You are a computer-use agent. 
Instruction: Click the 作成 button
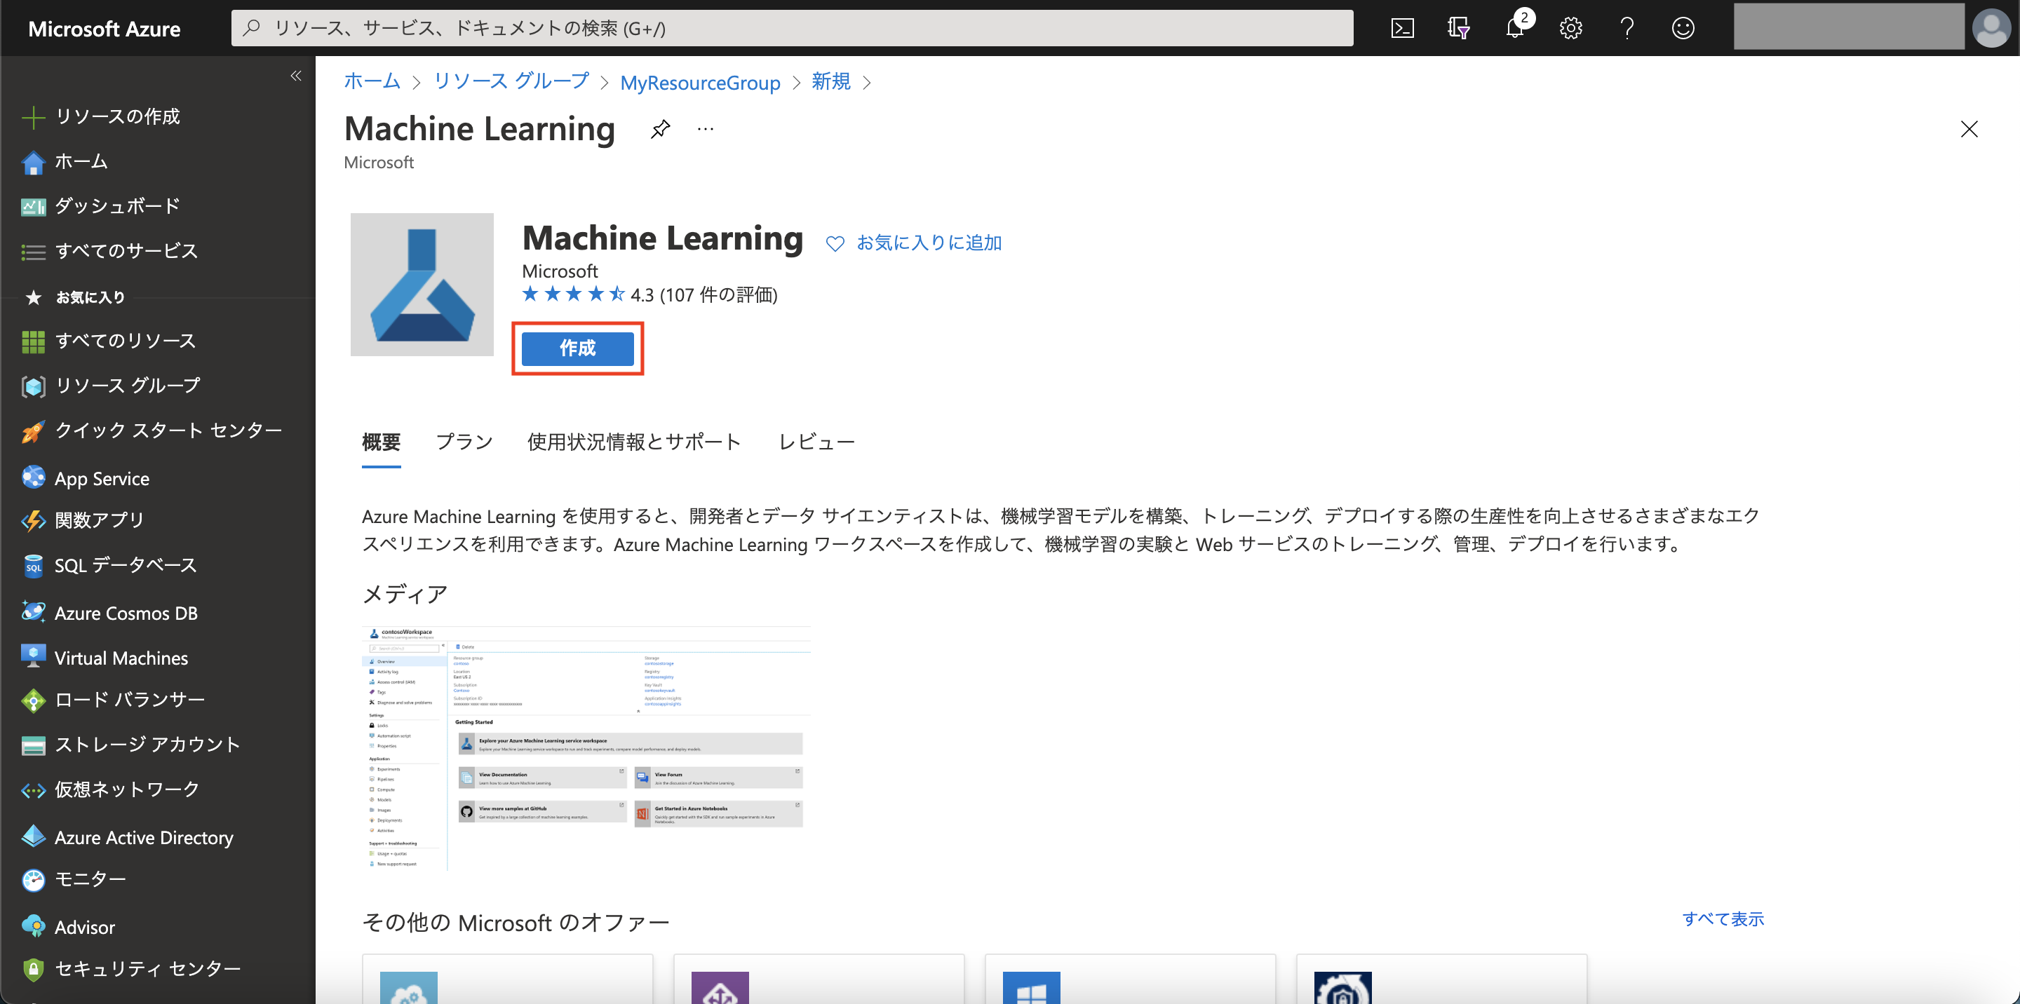[577, 348]
